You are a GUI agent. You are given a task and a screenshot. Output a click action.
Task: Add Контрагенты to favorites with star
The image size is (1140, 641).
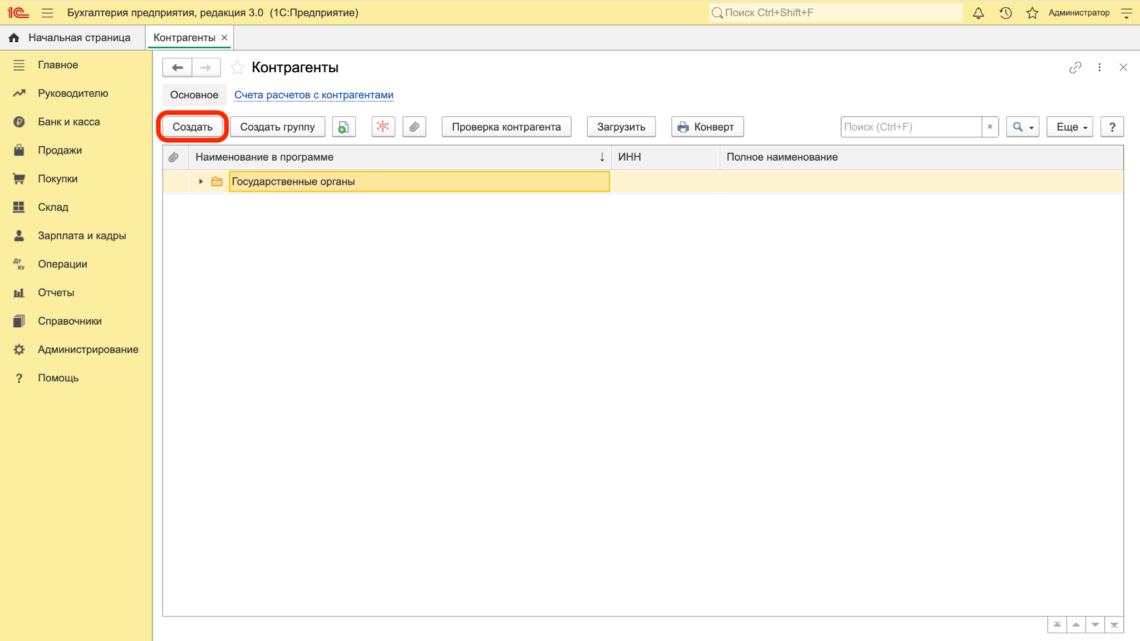coord(238,67)
